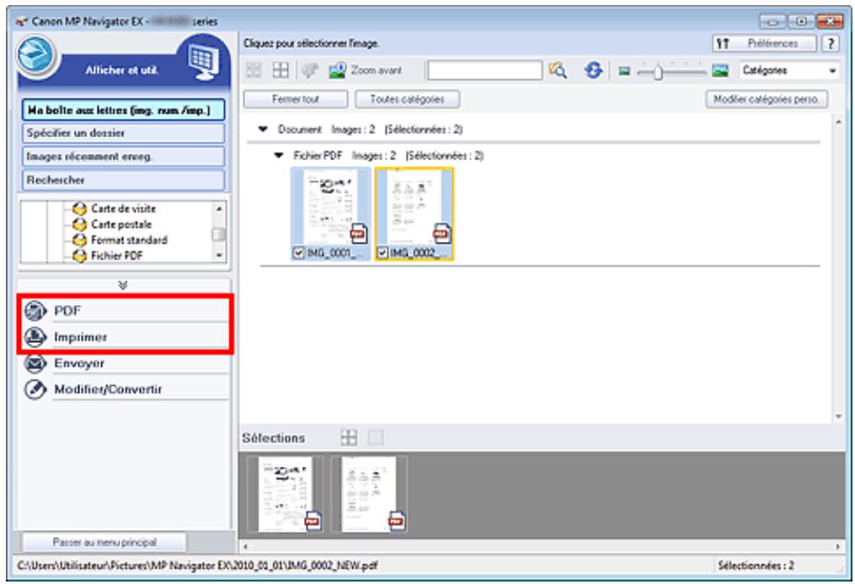Click Sélections pane scroll right arrow

click(838, 546)
